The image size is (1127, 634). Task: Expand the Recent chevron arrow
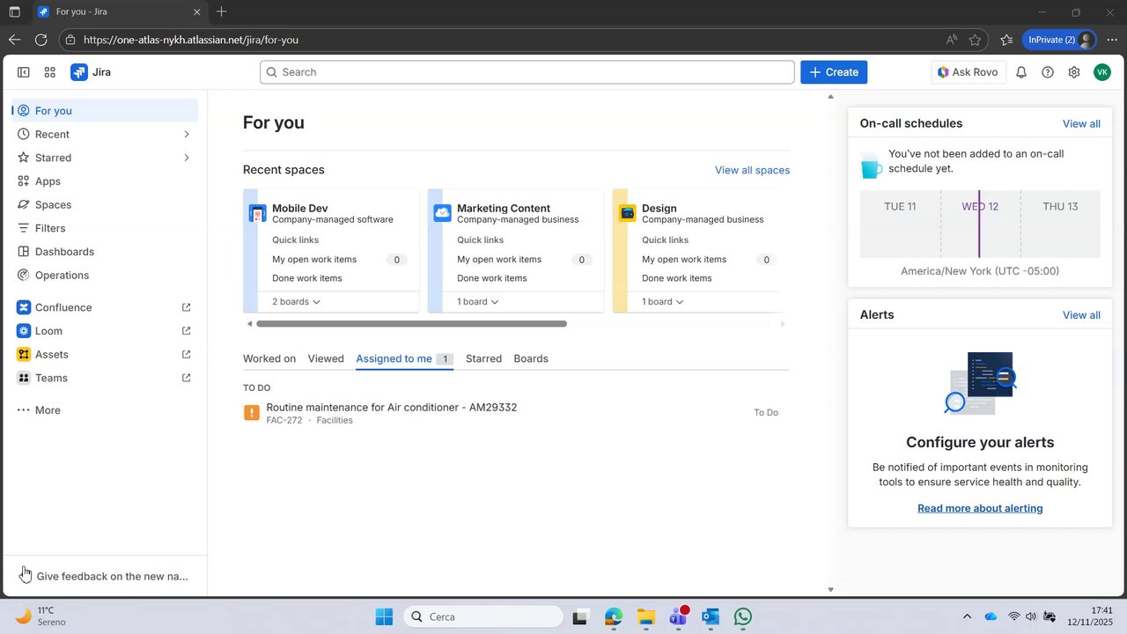click(x=187, y=134)
